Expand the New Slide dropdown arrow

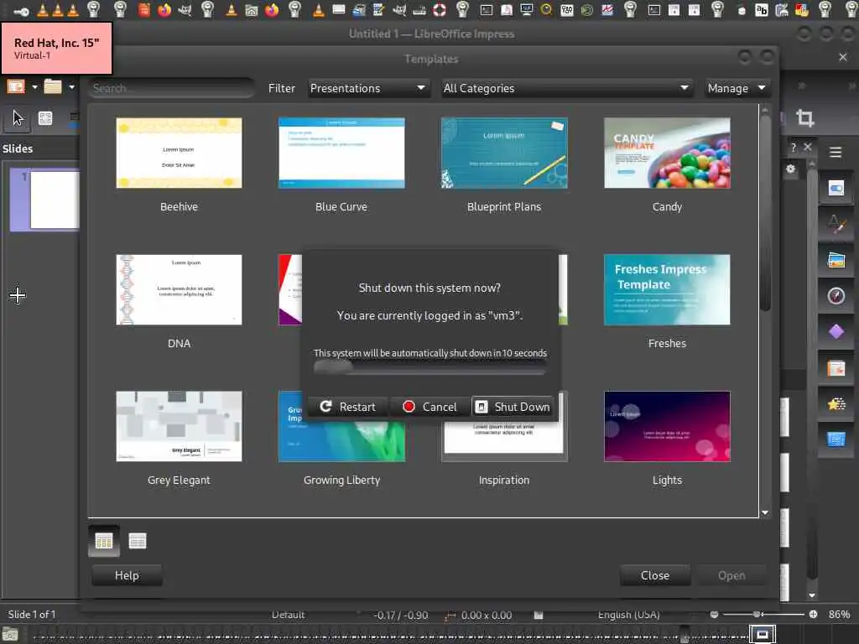click(x=34, y=86)
